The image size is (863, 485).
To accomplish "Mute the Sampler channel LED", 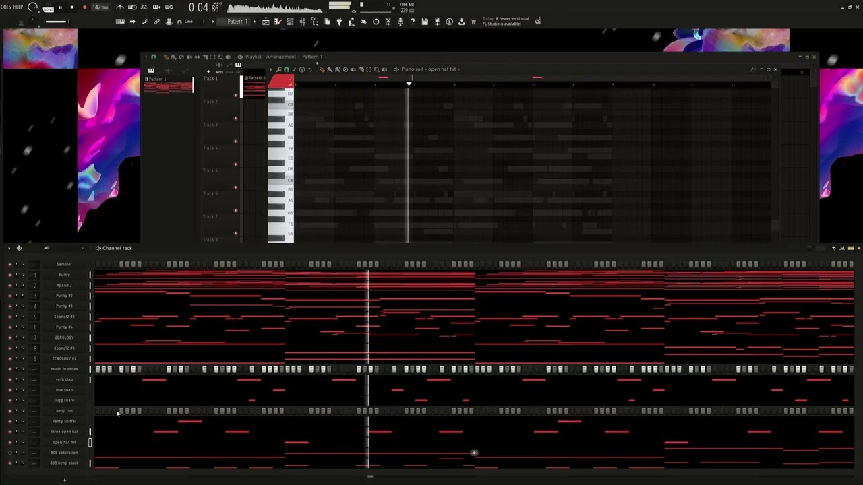I will 9,265.
